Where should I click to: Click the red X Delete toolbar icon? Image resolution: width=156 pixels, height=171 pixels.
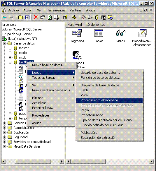(36, 17)
